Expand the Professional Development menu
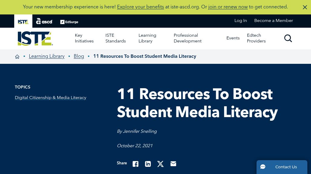 click(188, 38)
